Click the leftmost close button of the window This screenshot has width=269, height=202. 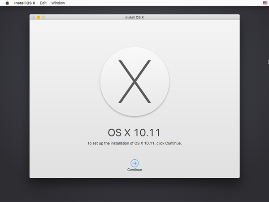point(33,18)
